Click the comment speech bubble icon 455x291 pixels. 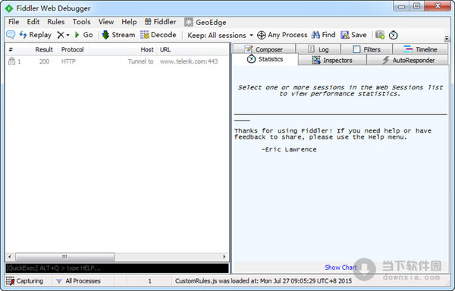click(11, 35)
